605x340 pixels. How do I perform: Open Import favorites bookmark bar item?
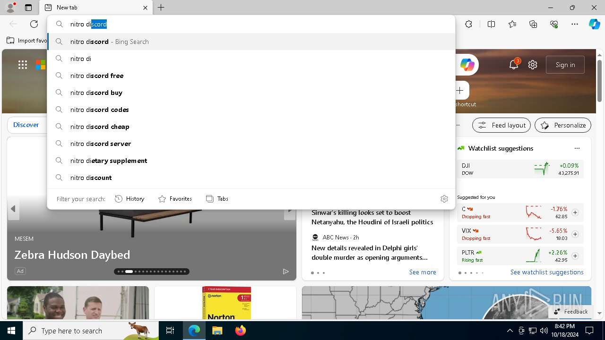[x=27, y=41]
